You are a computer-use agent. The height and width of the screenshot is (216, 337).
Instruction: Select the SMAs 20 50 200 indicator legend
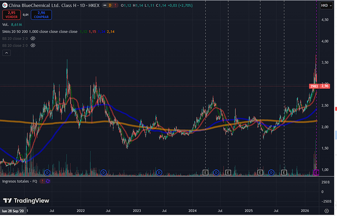[39, 31]
